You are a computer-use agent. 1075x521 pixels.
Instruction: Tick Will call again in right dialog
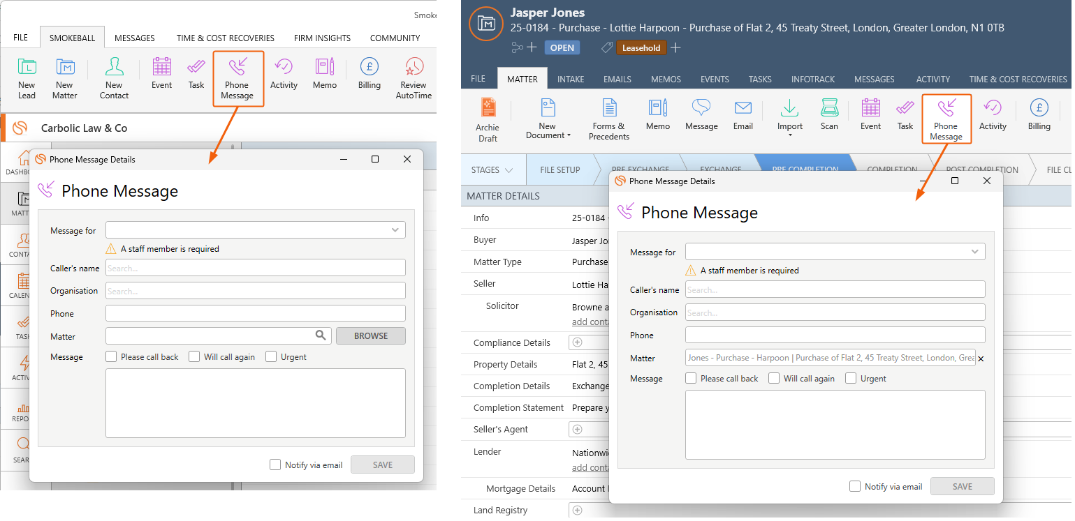pos(774,378)
